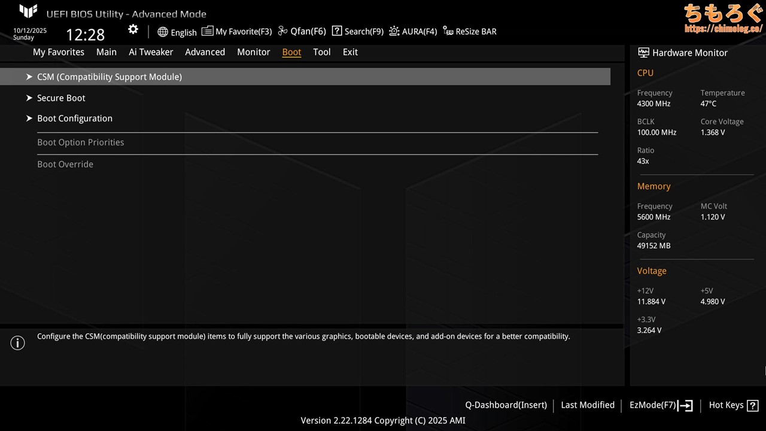Click the Hot Keys question icon
Screen dimensions: 766x431
click(x=752, y=405)
